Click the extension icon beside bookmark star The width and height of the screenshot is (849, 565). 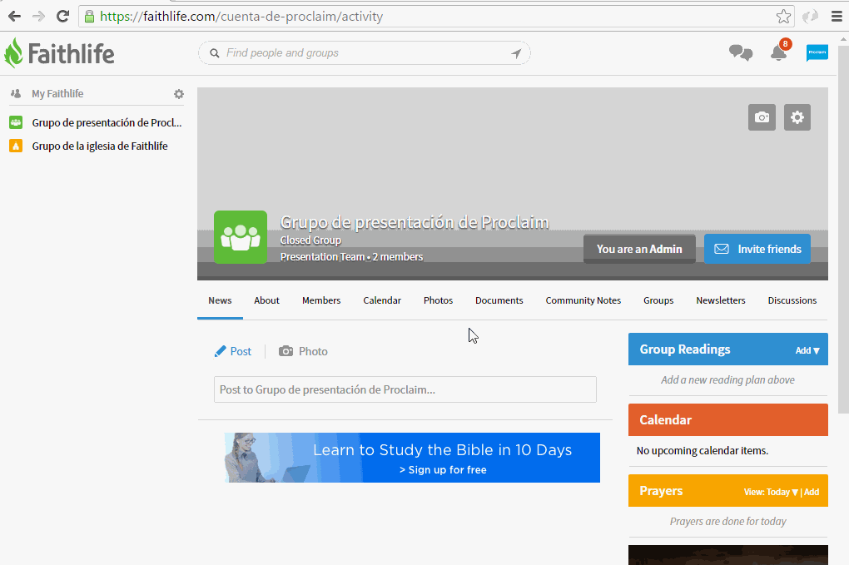(810, 17)
